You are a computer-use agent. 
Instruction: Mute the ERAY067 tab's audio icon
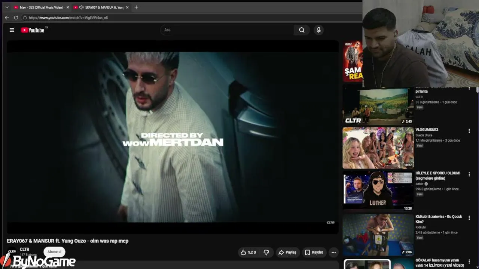pyautogui.click(x=81, y=7)
